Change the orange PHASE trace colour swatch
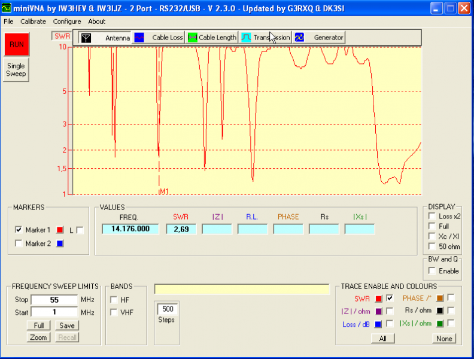The width and height of the screenshot is (474, 359). tap(440, 298)
